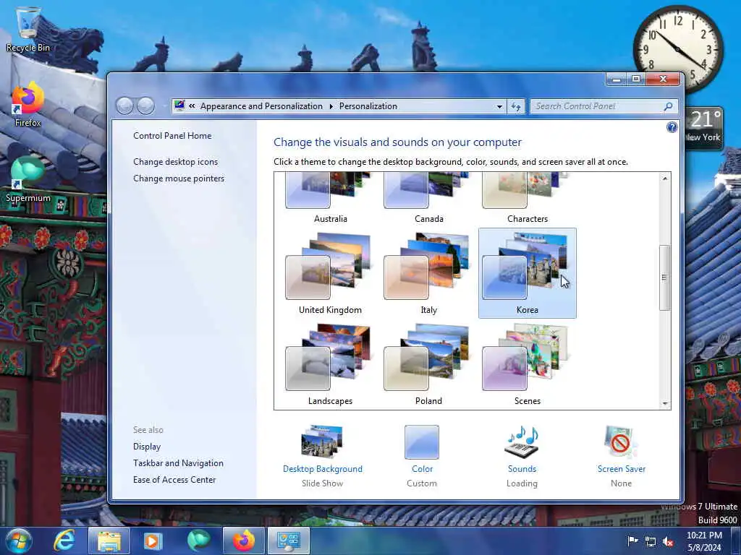741x555 pixels.
Task: Click the muted volume tray icon
Action: click(668, 541)
